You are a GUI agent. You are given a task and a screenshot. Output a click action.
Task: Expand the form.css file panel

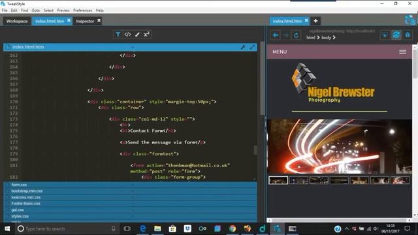[x=130, y=185]
